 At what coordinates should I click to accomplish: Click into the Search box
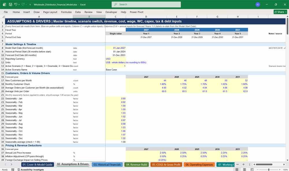146,4
